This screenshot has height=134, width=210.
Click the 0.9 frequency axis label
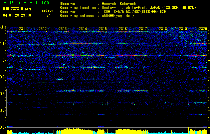click(3, 77)
